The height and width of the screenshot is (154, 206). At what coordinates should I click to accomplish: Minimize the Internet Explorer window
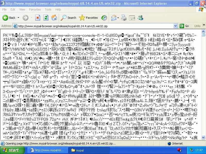point(191,3)
